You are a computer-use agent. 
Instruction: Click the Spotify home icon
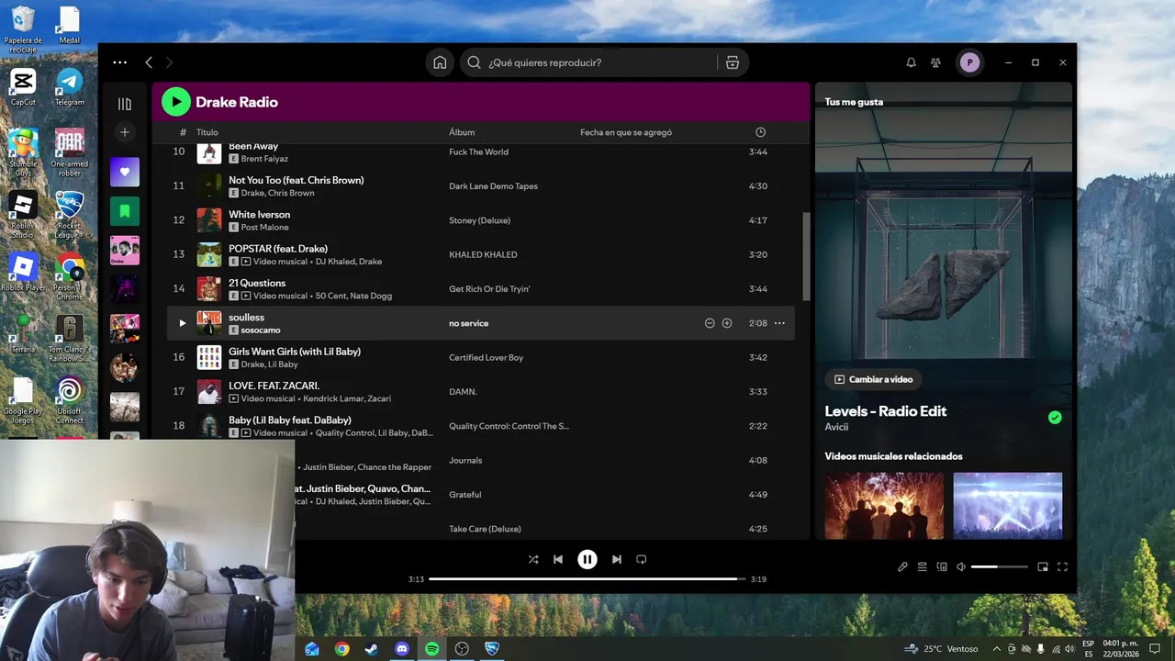[x=440, y=62]
